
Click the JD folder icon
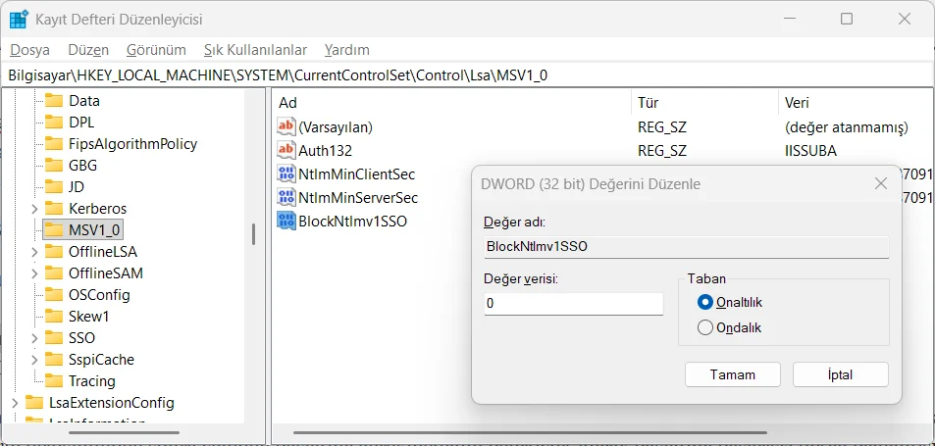click(x=54, y=187)
